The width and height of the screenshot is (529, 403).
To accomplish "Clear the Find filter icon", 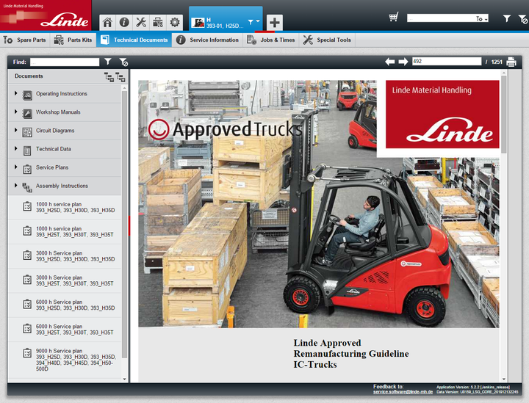I will [123, 62].
